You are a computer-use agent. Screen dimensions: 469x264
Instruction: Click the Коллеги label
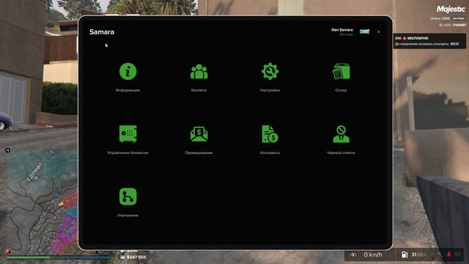[x=199, y=90]
